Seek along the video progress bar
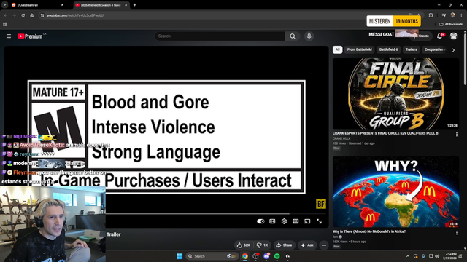 [x=215, y=213]
